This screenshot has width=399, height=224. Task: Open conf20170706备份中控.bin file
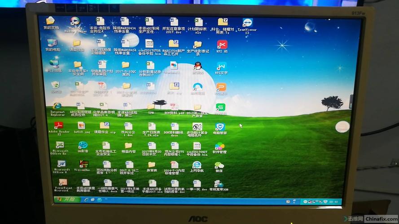pyautogui.click(x=149, y=44)
